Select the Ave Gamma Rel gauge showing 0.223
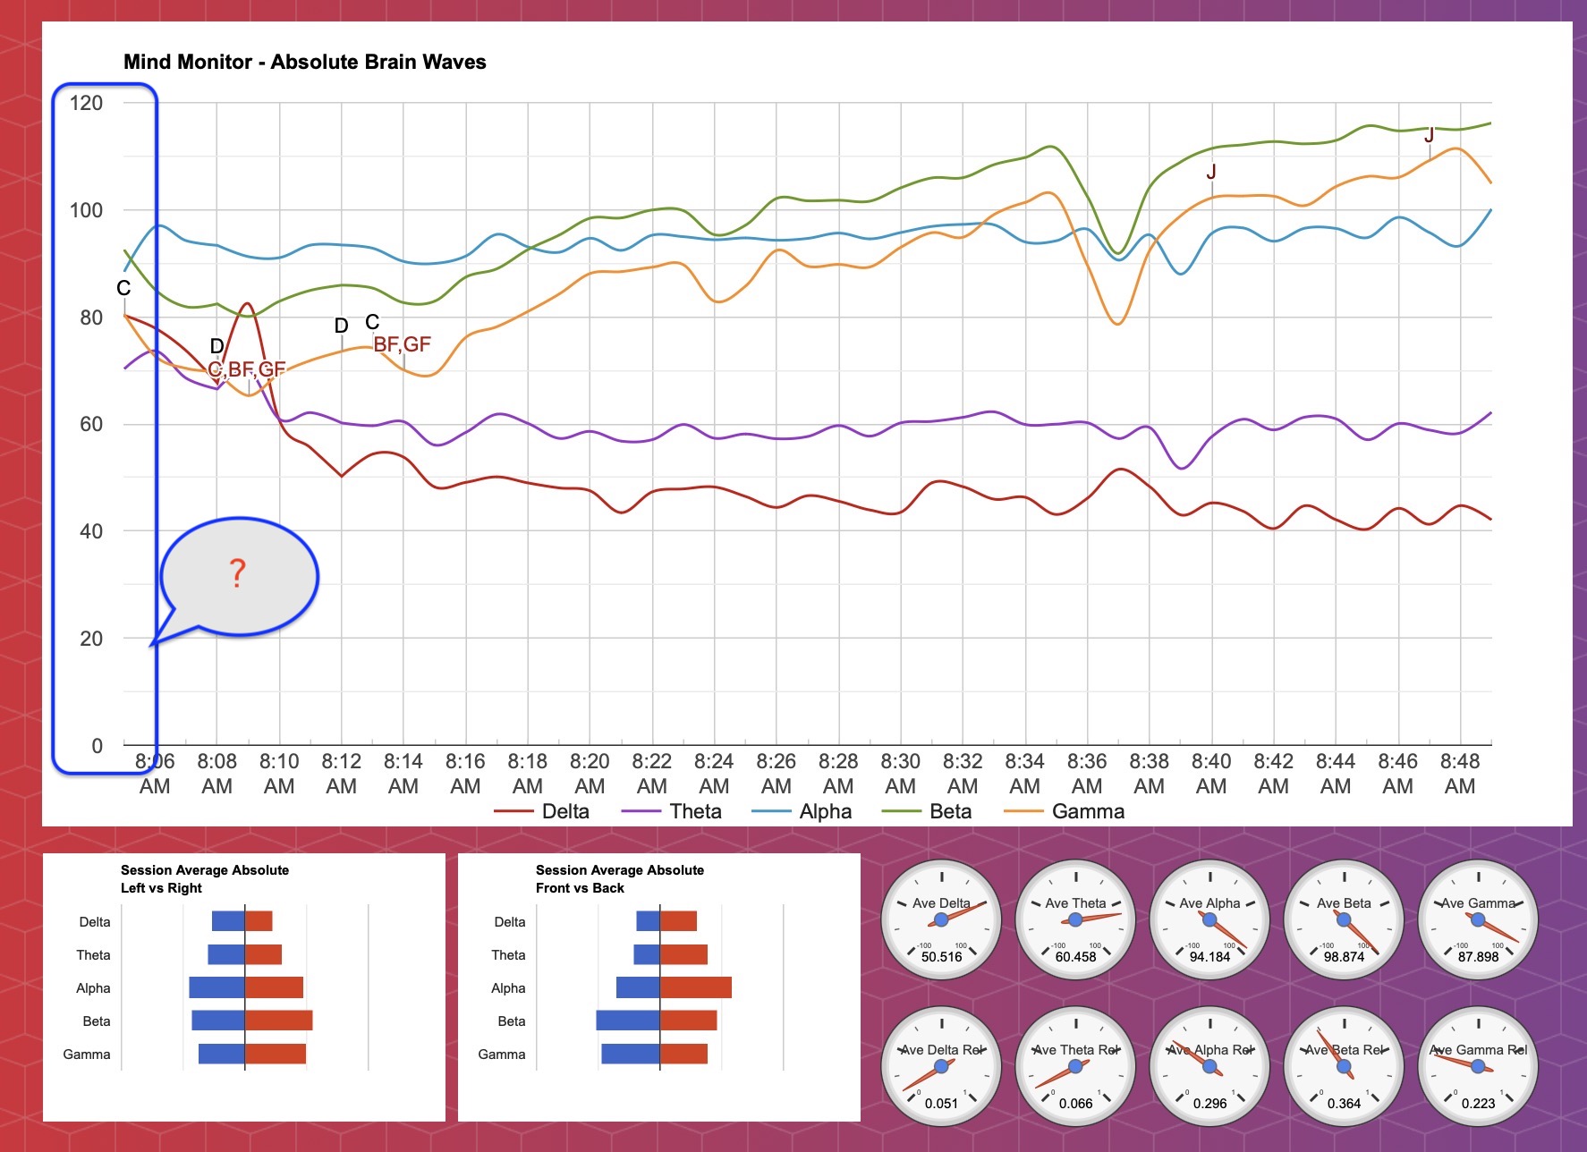 click(1478, 1067)
